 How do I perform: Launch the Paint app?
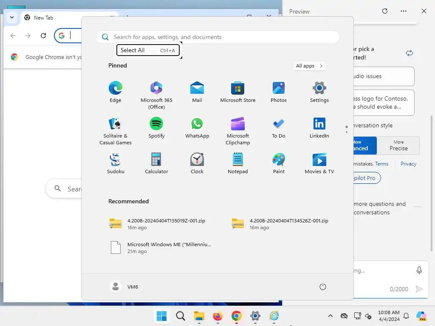pos(279,163)
